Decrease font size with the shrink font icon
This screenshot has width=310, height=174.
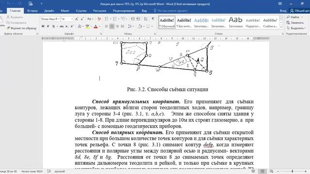point(82,19)
